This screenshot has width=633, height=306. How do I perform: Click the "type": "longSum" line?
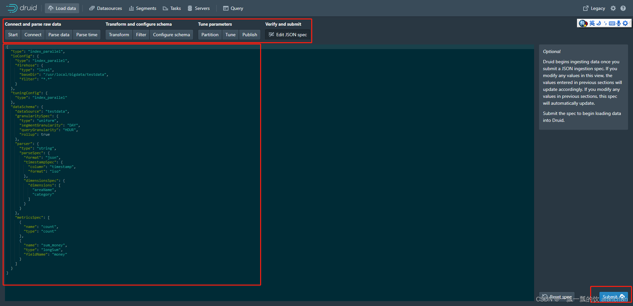coord(43,250)
